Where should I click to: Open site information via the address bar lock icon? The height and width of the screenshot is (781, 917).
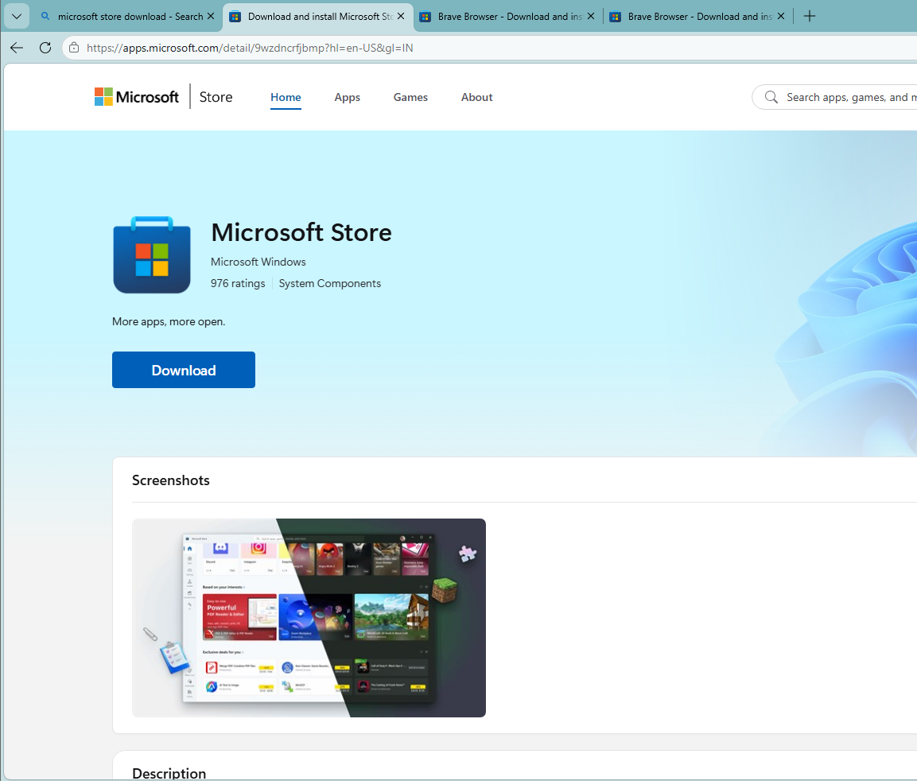click(x=73, y=47)
